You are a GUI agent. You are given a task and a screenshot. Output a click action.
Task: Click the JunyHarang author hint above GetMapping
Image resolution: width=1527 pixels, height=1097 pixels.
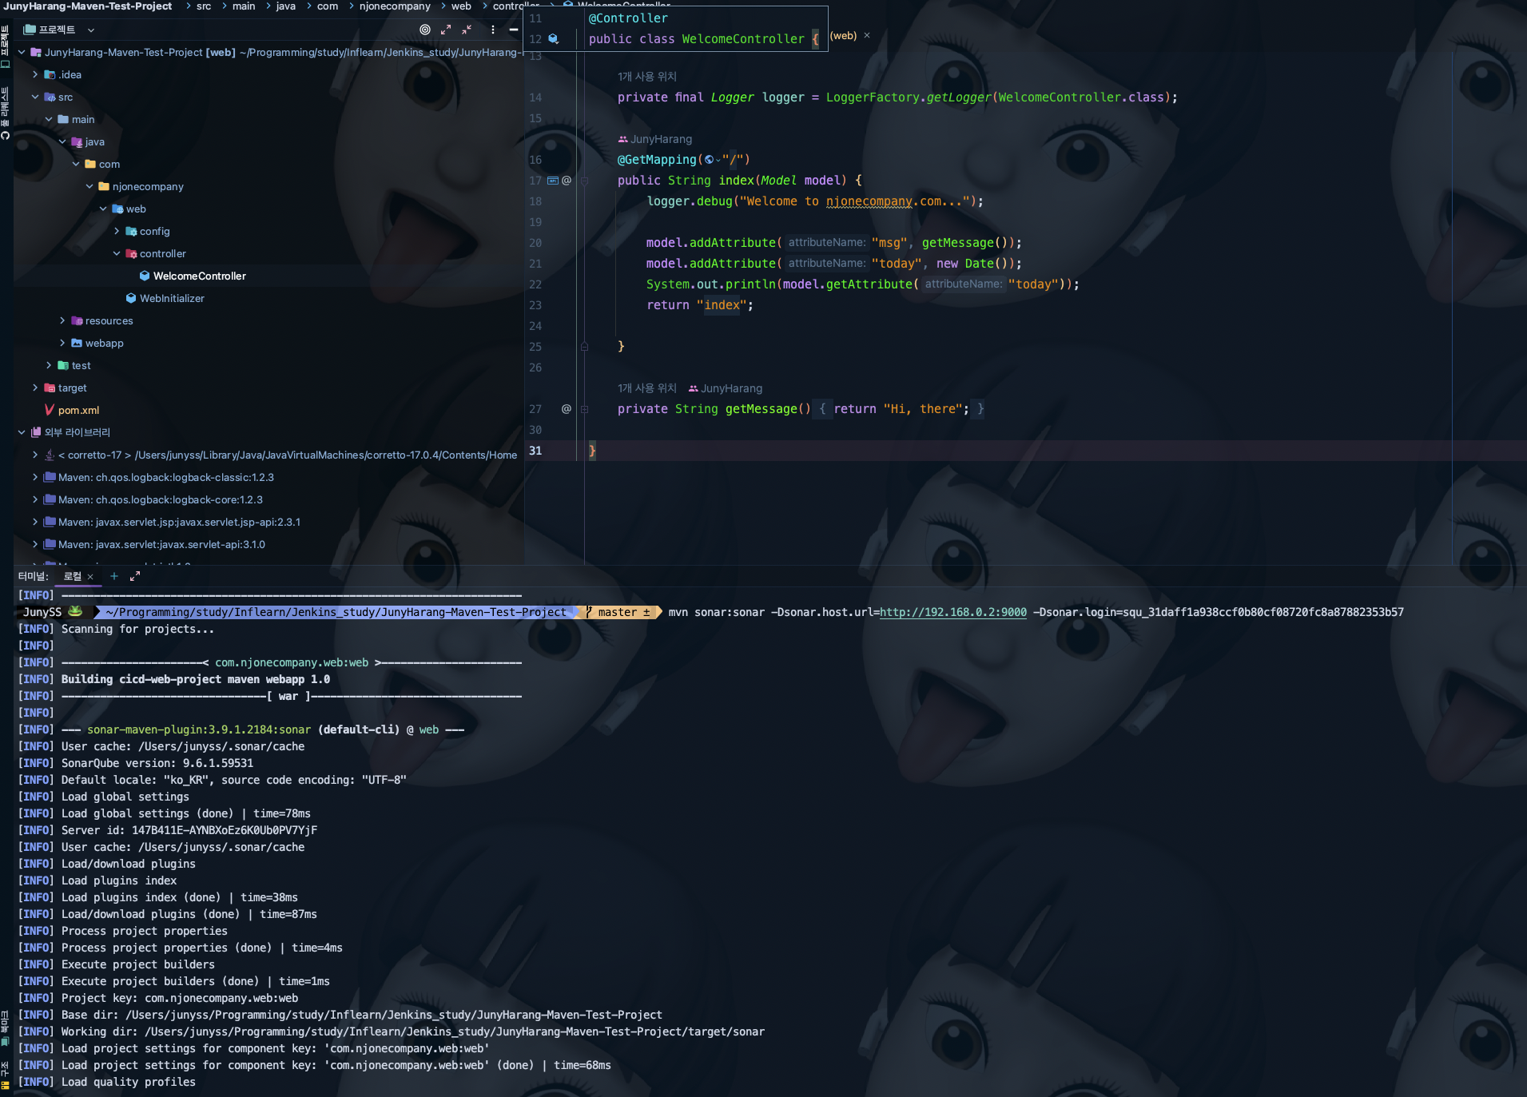655,139
